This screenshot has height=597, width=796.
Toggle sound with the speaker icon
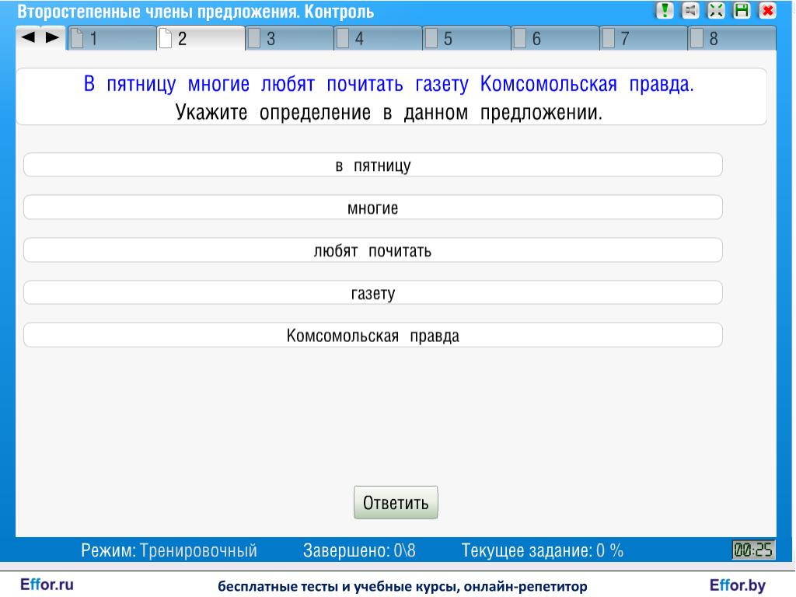690,11
